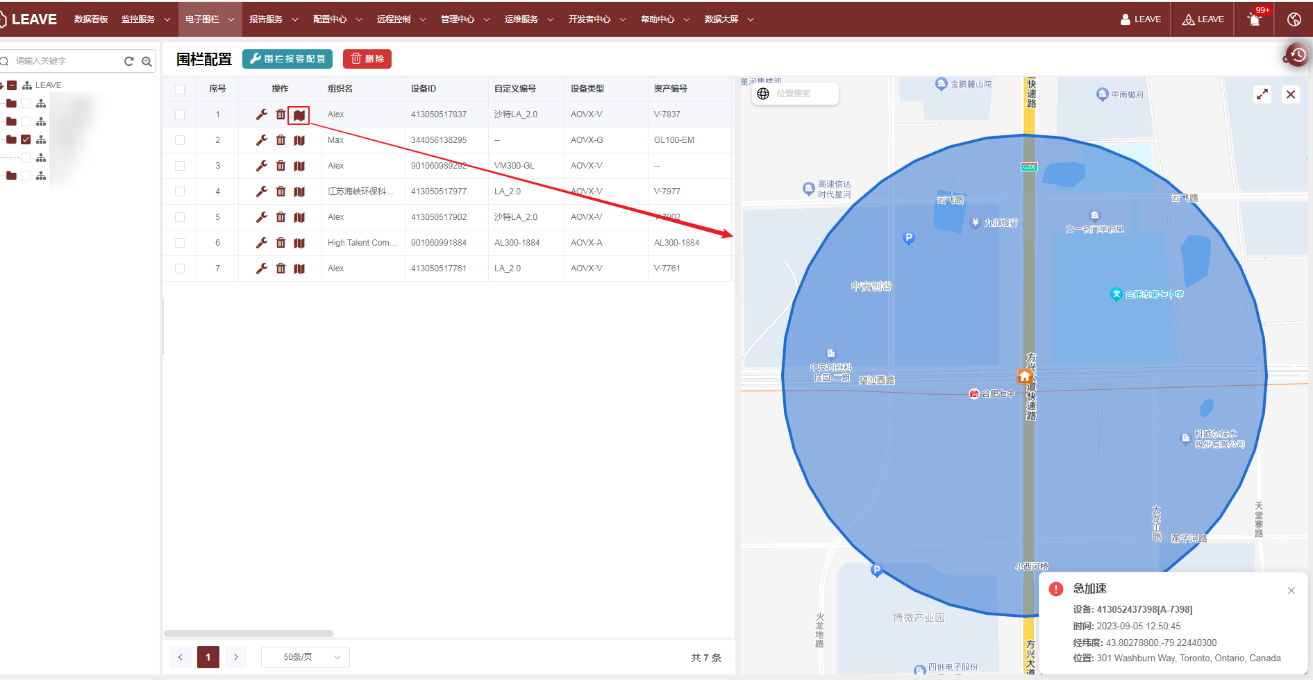The image size is (1313, 680).
Task: Open the 报告服务 menu
Action: [273, 19]
